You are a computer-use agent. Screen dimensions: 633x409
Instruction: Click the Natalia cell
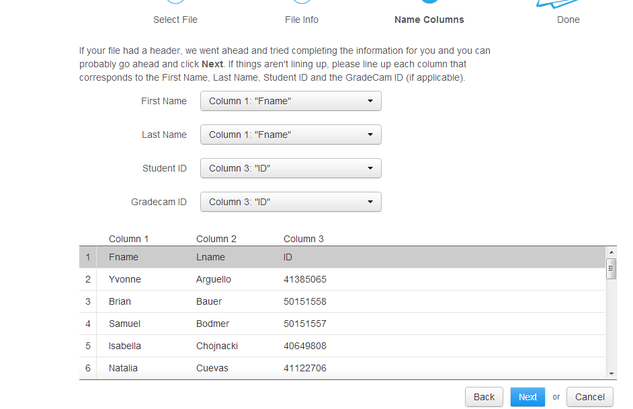123,368
